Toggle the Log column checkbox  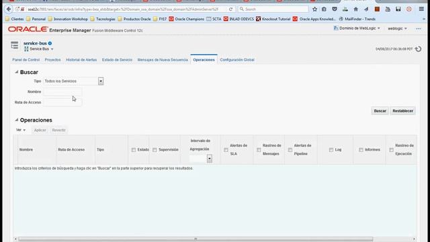[x=331, y=150]
